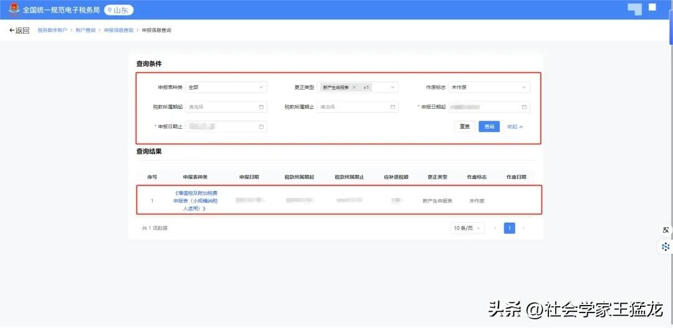
Task: Open calendar icon for 申报日期止
Action: 261,127
